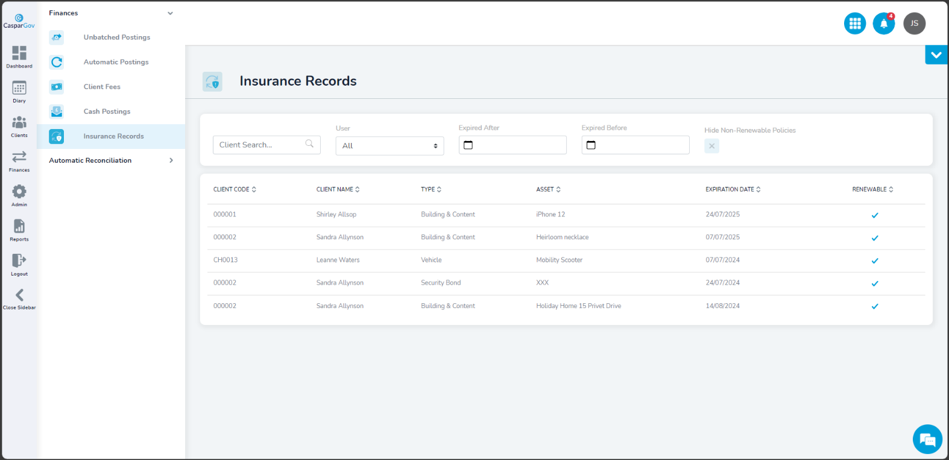Collapse the Finances menu section
The height and width of the screenshot is (460, 949).
pos(170,13)
